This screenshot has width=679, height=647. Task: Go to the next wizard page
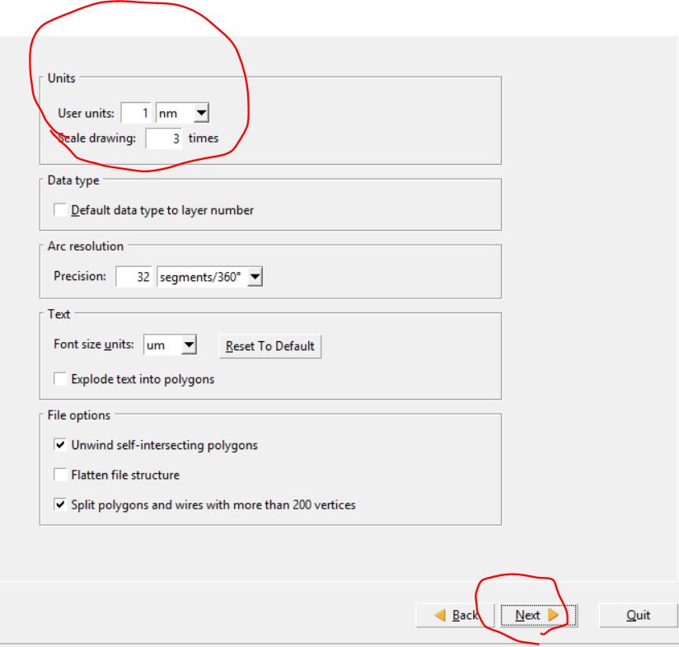coord(535,615)
